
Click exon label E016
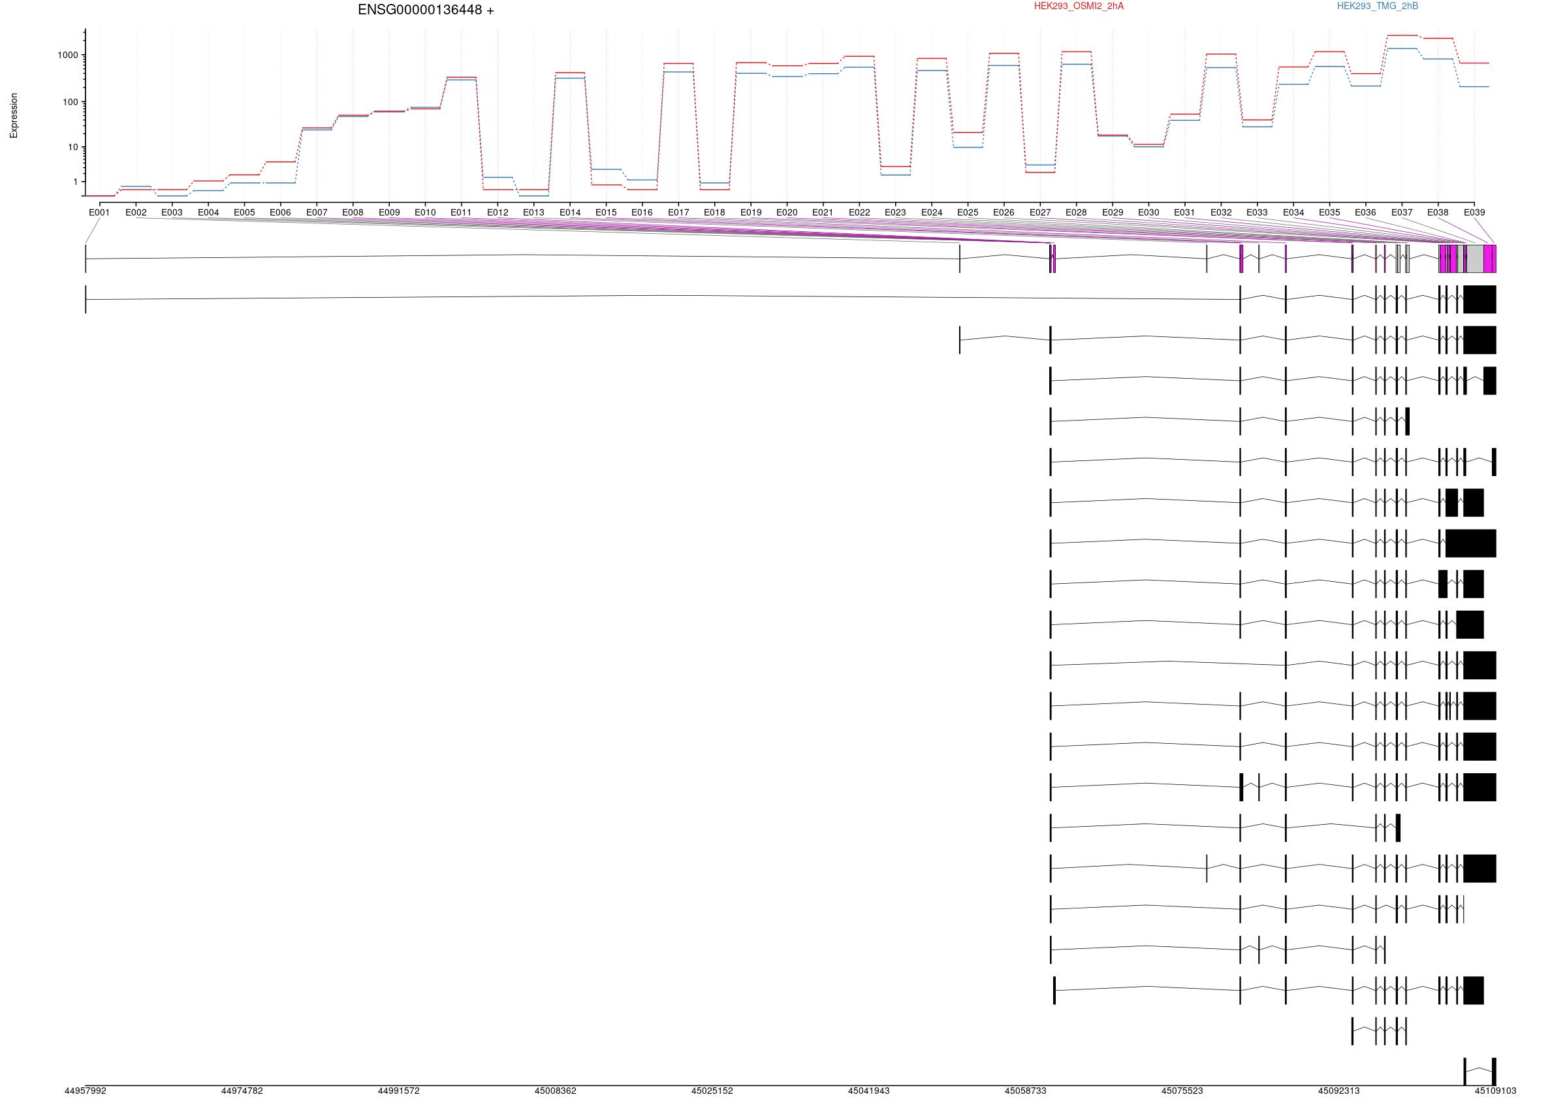[x=642, y=212]
